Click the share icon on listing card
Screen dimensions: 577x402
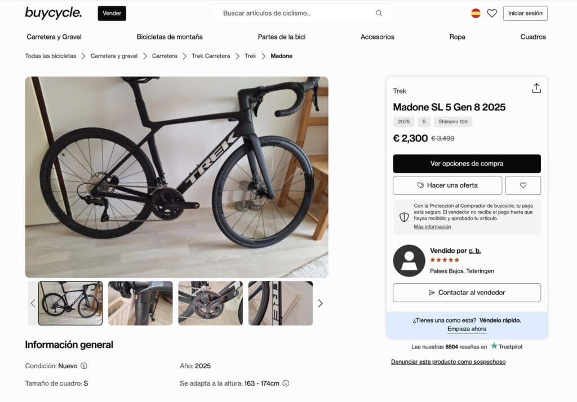(536, 88)
